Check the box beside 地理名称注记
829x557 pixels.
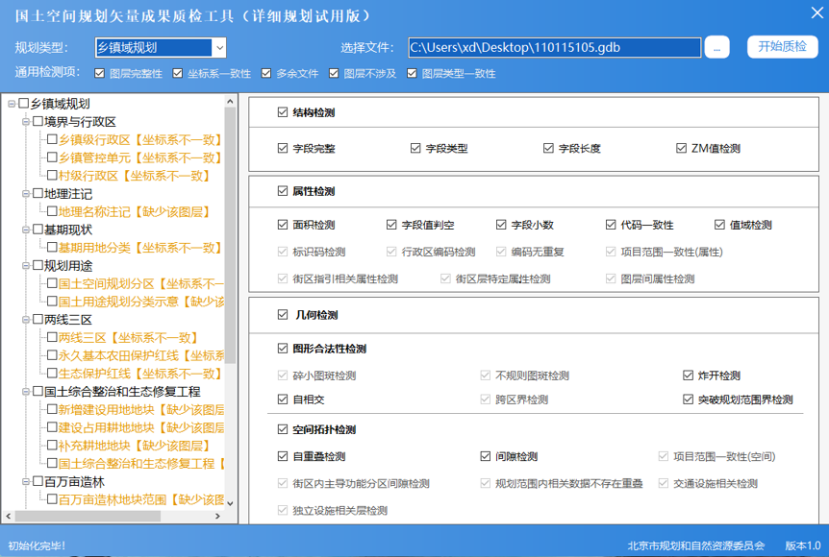[52, 212]
